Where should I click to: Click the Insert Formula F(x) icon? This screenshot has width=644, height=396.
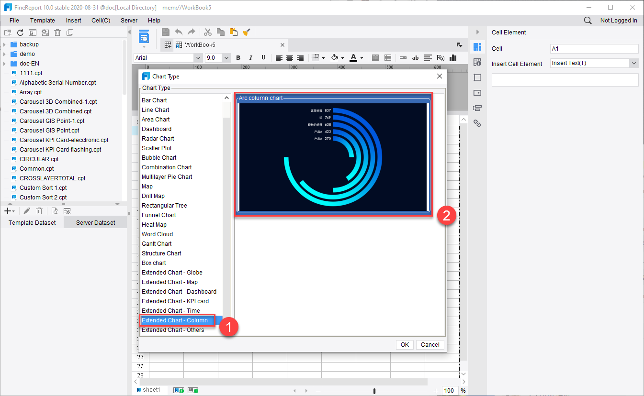pyautogui.click(x=441, y=58)
